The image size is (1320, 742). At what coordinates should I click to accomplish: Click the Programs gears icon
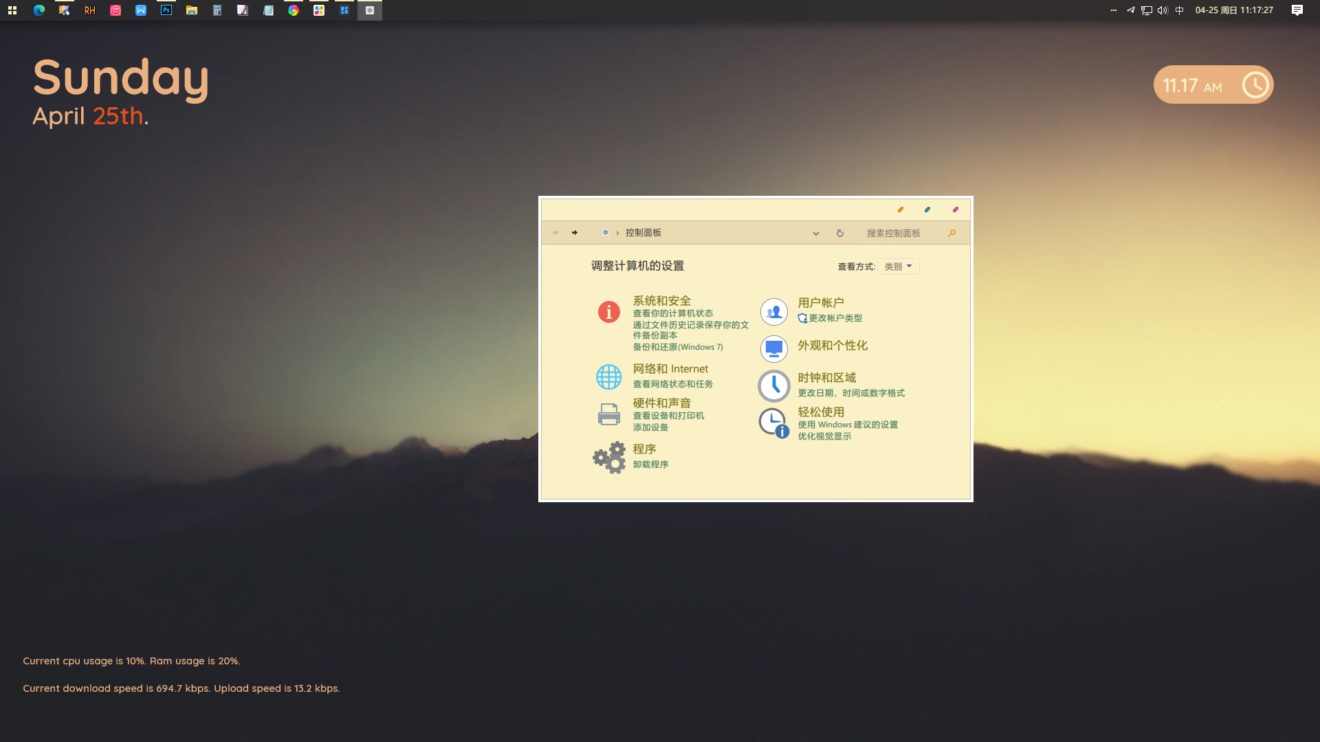(609, 458)
